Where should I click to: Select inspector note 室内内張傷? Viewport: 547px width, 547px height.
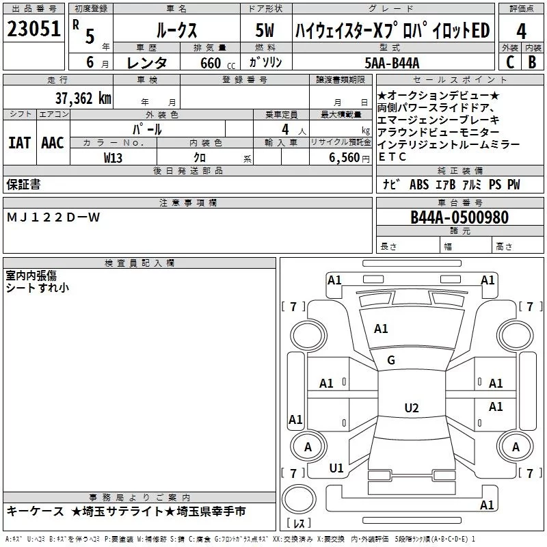31,276
